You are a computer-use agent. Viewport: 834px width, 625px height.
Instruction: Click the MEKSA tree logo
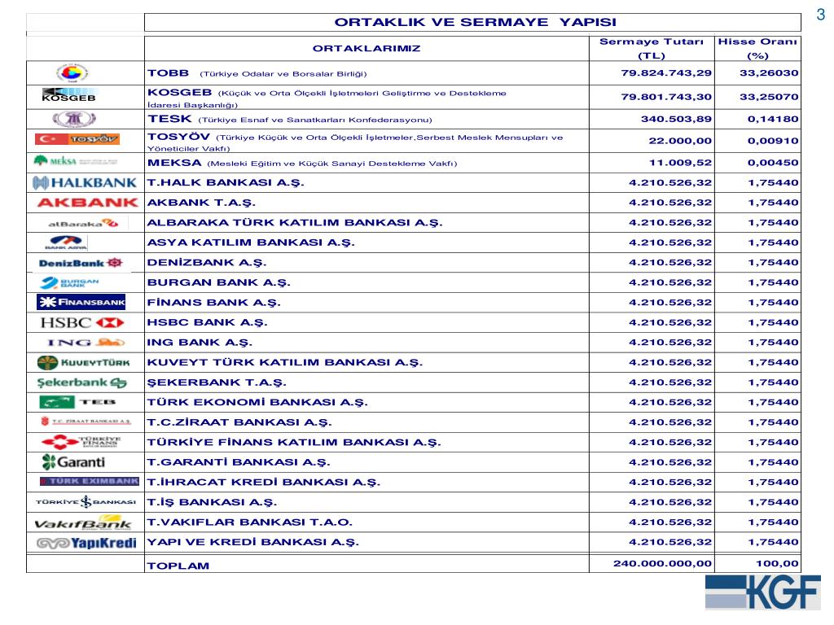tap(75, 160)
